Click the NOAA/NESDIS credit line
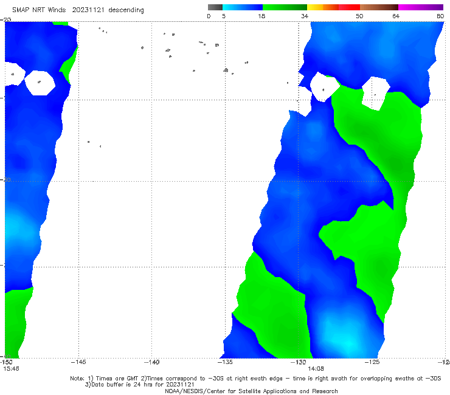The height and width of the screenshot is (395, 450). [251, 391]
